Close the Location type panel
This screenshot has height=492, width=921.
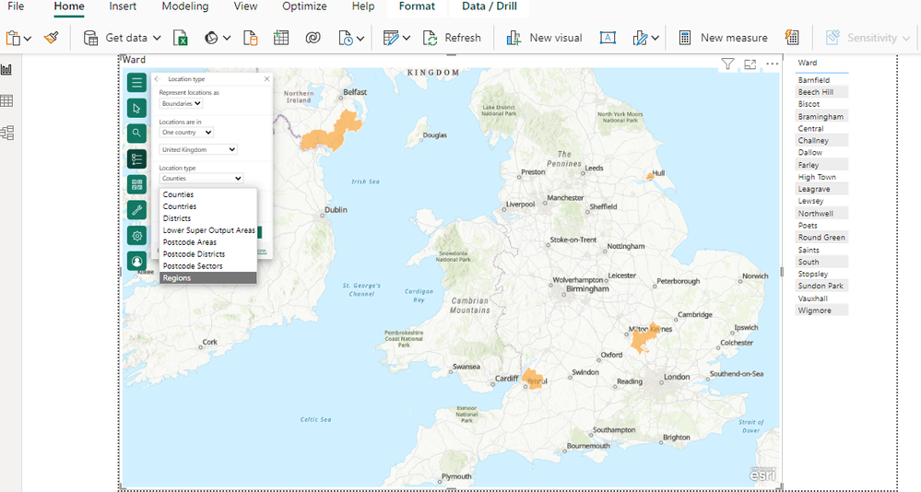pos(266,79)
